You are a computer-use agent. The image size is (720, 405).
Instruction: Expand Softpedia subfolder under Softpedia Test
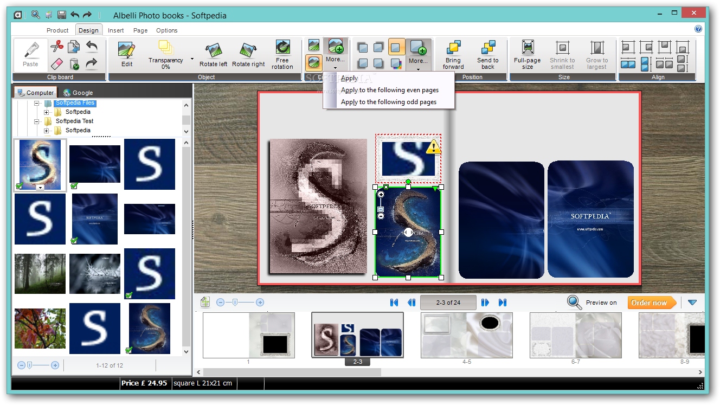pos(47,131)
